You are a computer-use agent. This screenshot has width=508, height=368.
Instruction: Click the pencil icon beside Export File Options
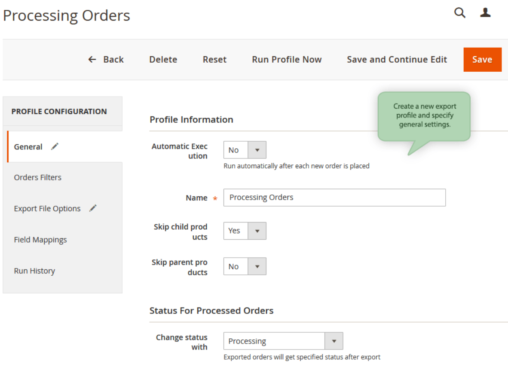click(x=93, y=208)
